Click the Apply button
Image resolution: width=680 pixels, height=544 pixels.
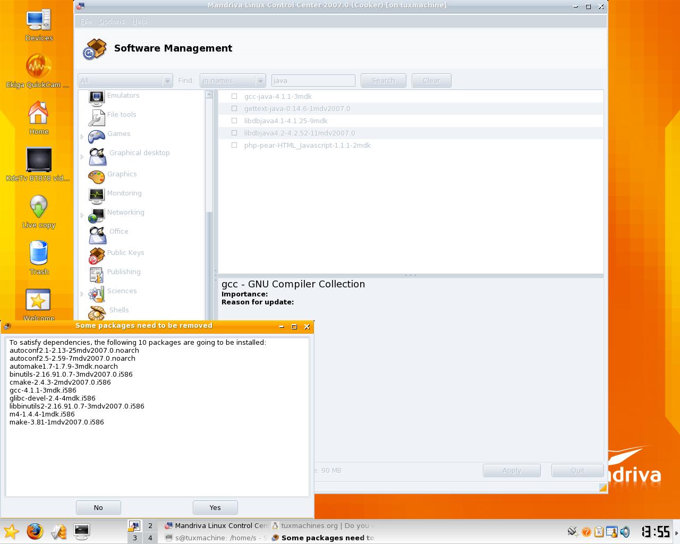(x=512, y=471)
